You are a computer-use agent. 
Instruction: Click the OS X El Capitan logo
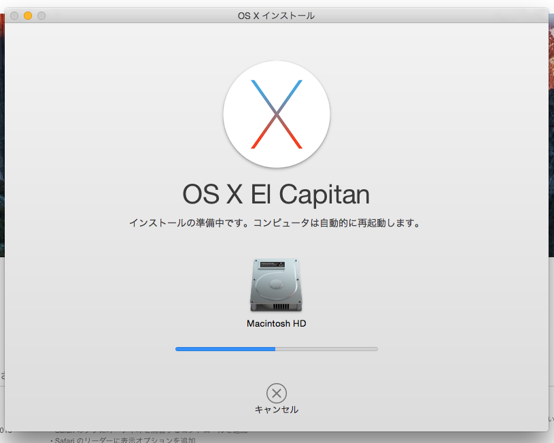pyautogui.click(x=277, y=114)
